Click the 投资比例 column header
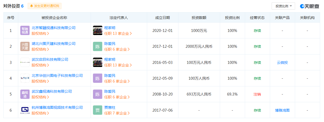This screenshot has height=122, width=324. [232, 18]
